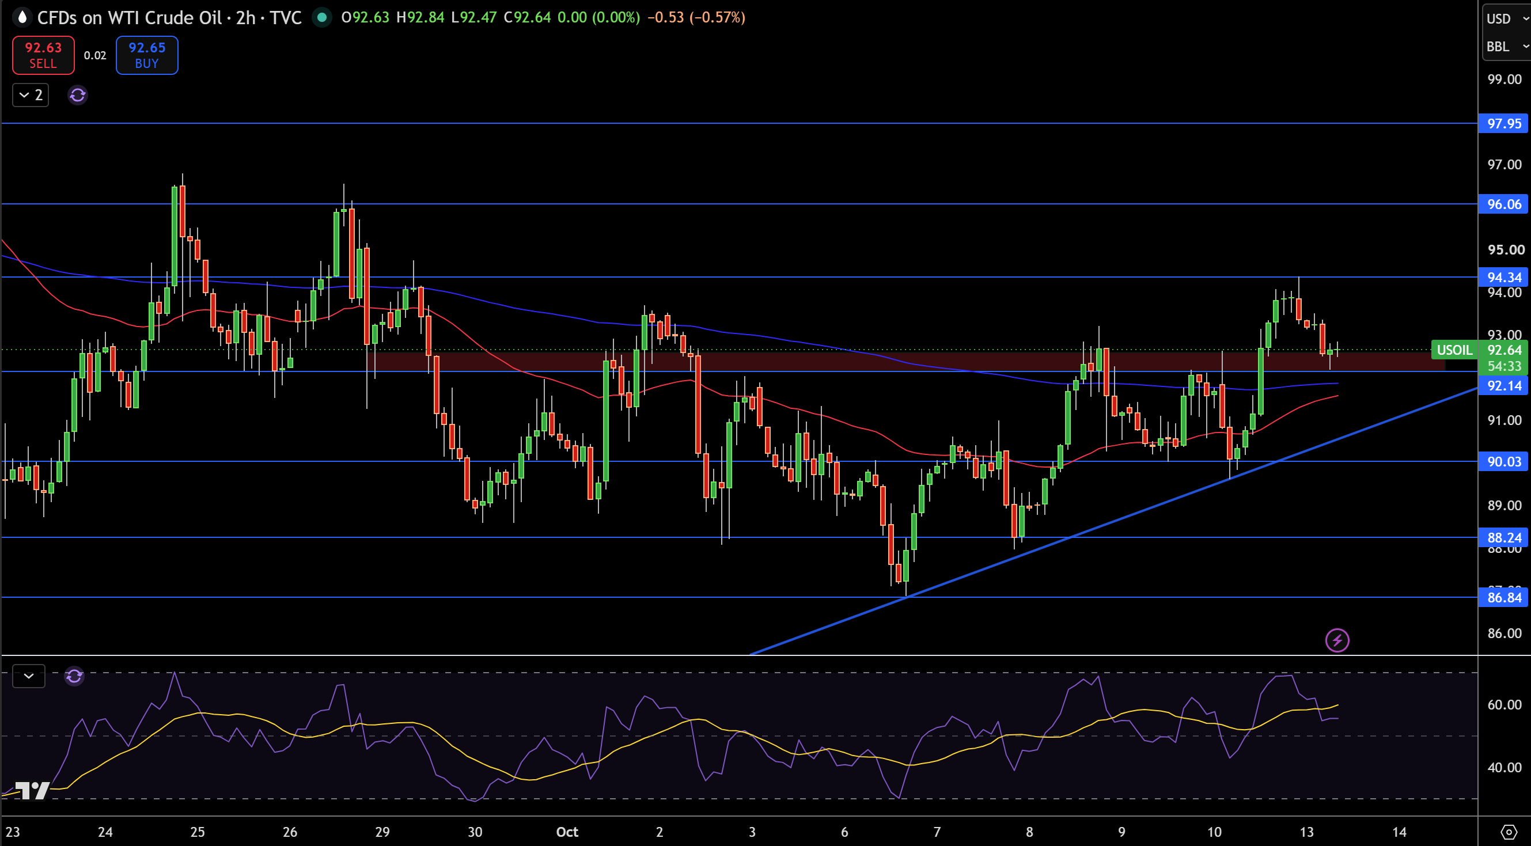Collapse the RSI pane legend chevron
Image resolution: width=1531 pixels, height=846 pixels.
[29, 676]
